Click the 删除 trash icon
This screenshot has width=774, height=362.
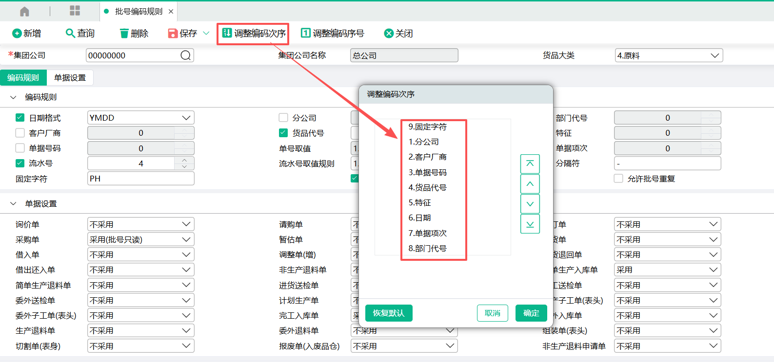coord(124,33)
